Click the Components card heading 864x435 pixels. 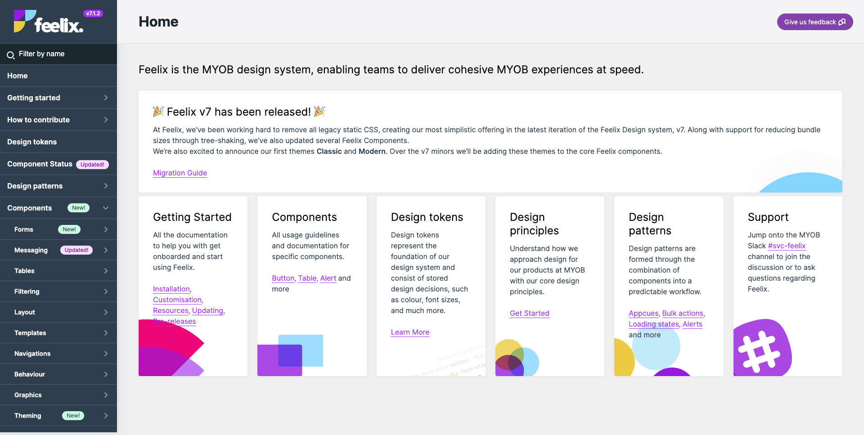coord(304,217)
